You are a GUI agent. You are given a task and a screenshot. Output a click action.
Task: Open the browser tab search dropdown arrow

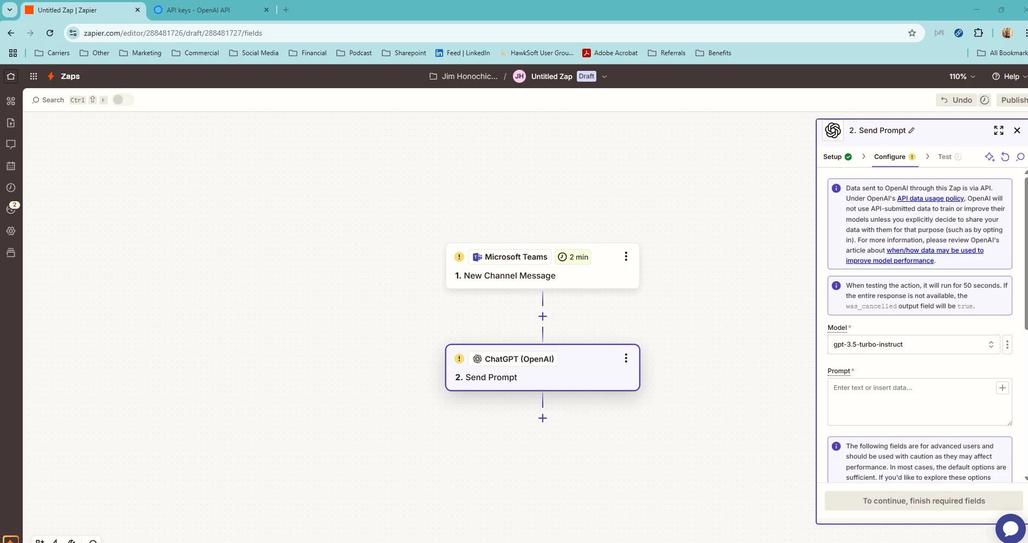point(10,10)
